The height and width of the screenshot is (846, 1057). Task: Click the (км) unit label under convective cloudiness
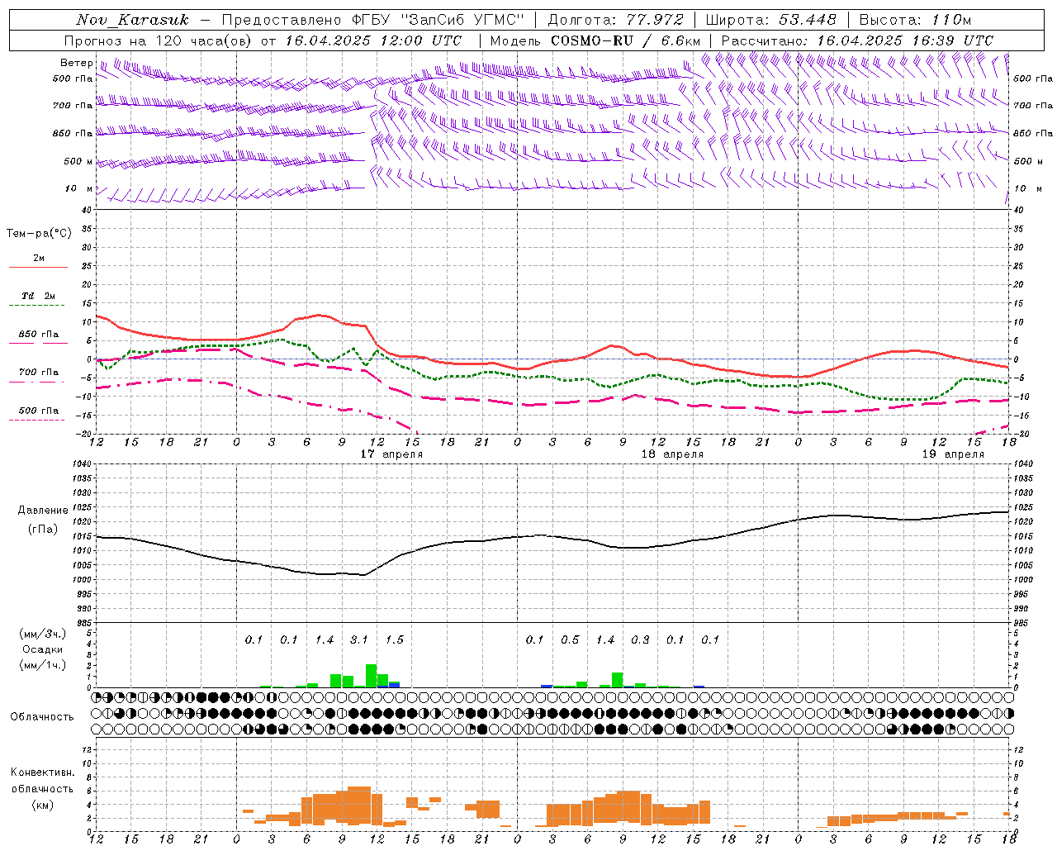coord(43,805)
